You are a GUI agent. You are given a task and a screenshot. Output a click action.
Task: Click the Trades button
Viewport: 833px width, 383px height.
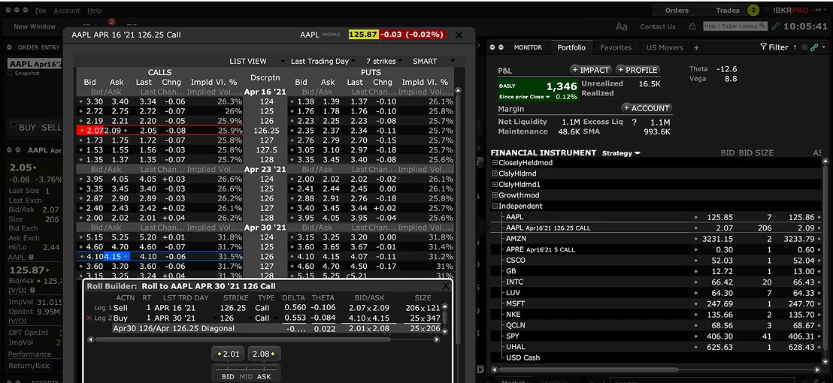(x=727, y=10)
